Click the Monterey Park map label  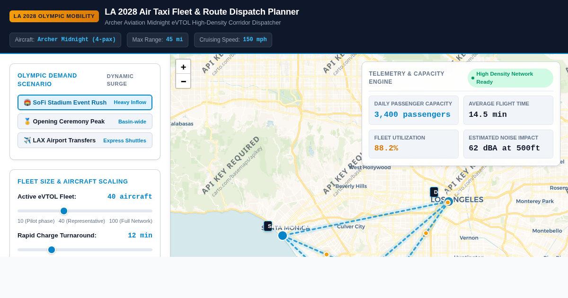click(x=535, y=201)
